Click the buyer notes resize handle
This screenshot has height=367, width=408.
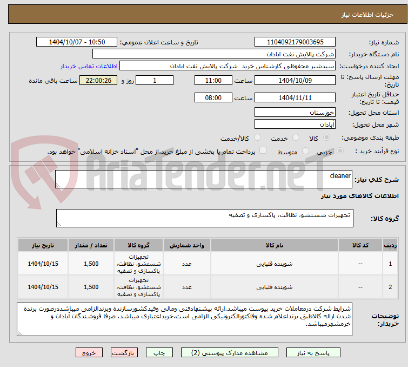coord(20,333)
